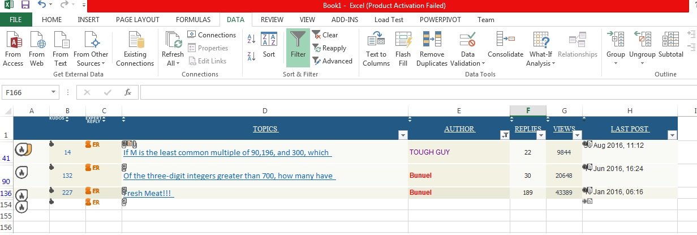Open Group dropdown
The width and height of the screenshot is (697, 235).
point(616,49)
